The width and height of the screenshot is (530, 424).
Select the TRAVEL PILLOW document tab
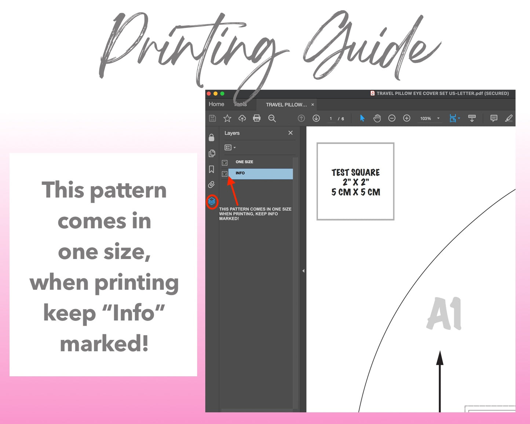click(x=286, y=105)
